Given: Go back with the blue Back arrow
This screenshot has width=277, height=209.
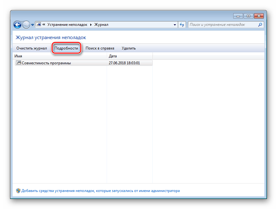Looking at the screenshot, I should [x=17, y=25].
